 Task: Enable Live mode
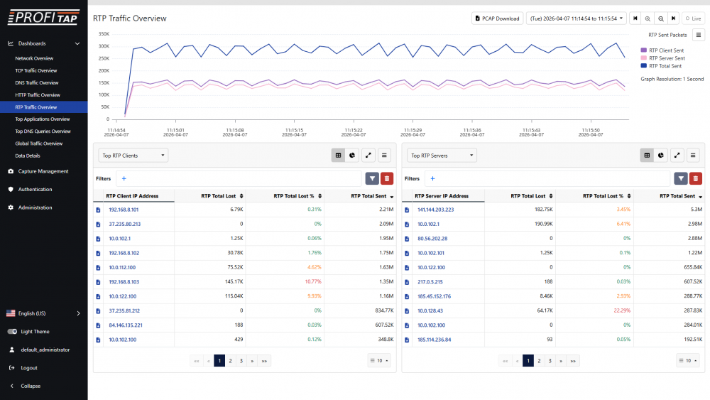tap(691, 18)
